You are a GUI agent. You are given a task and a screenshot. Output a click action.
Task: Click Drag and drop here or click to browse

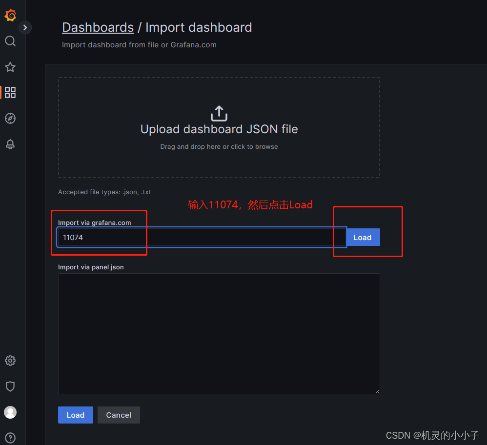pyautogui.click(x=219, y=146)
